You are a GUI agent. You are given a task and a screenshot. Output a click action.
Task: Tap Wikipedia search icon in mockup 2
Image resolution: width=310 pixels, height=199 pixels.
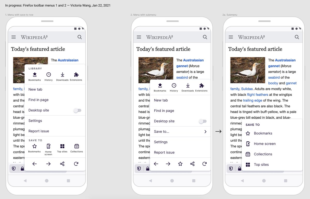tap(205, 37)
